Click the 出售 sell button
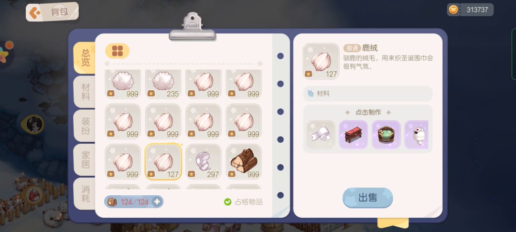The height and width of the screenshot is (232, 516). (x=367, y=198)
